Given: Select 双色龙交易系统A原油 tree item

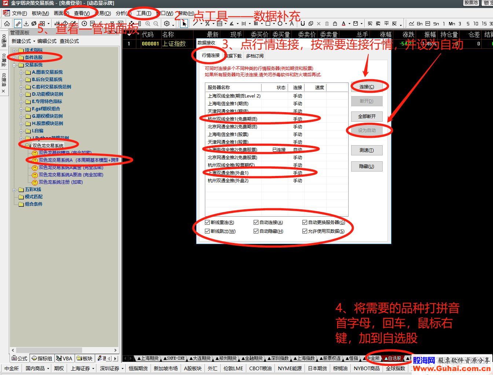Looking at the screenshot, I should point(71,175).
